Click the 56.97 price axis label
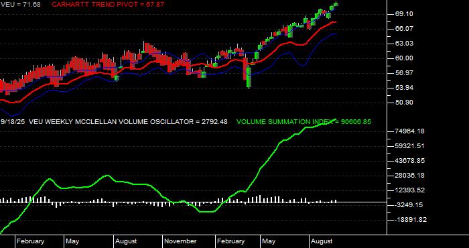The image size is (469, 248). [x=405, y=73]
